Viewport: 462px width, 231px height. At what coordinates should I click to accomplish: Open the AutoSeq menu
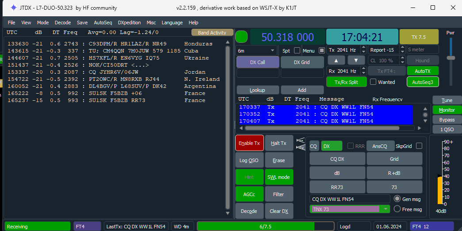coord(103,23)
